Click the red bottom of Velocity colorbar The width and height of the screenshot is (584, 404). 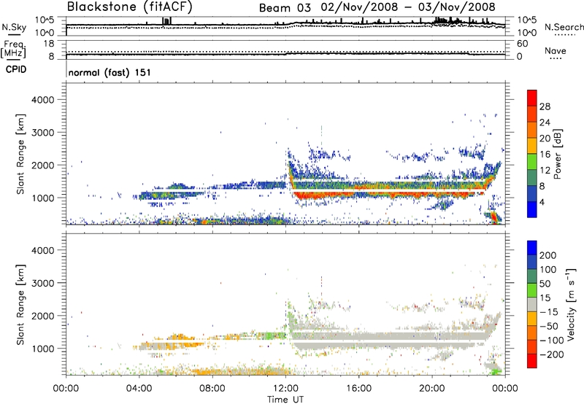(532, 361)
